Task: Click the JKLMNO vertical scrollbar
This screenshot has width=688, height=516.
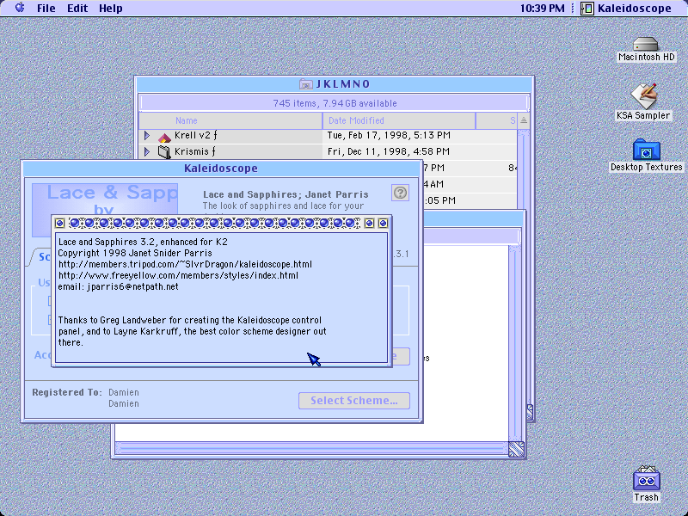Action: (523, 169)
